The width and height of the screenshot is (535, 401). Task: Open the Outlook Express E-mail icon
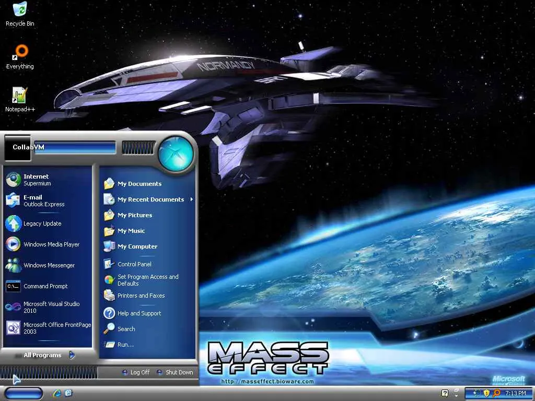coord(13,200)
